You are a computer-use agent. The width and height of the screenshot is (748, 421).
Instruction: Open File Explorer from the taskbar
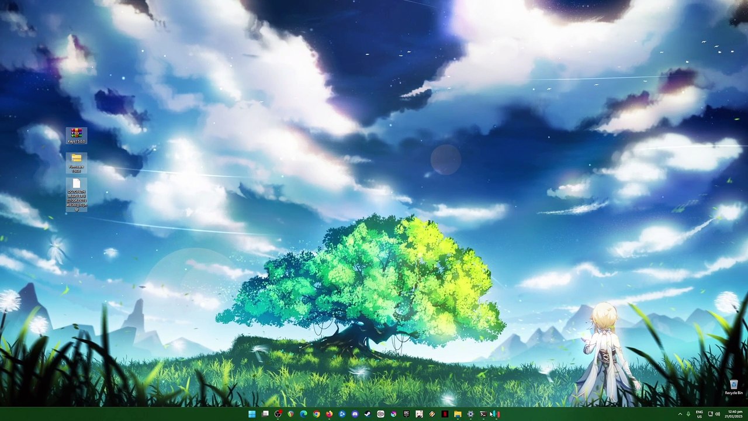pos(458,414)
